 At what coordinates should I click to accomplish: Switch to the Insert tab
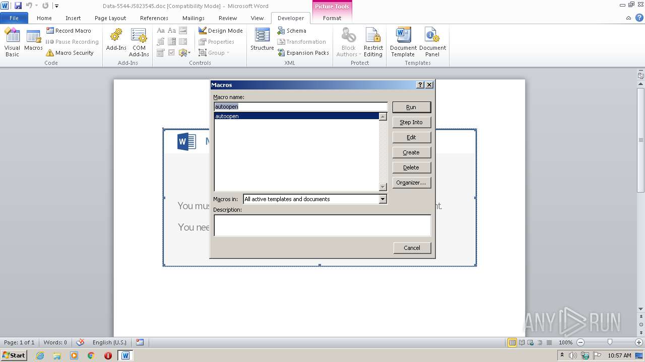coord(73,18)
